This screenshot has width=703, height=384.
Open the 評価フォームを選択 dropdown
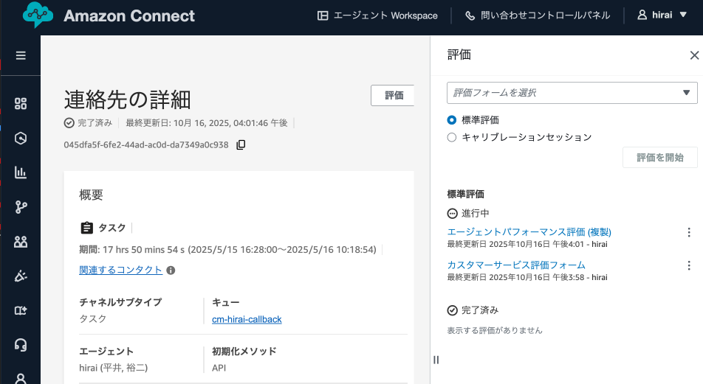[572, 93]
